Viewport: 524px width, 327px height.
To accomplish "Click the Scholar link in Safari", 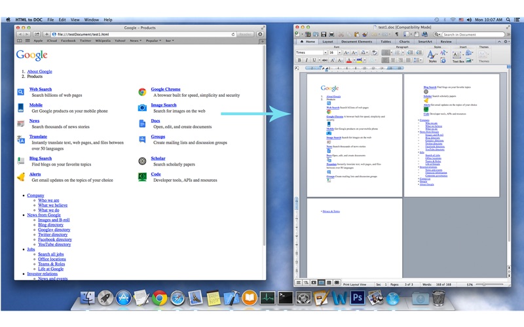I will [x=158, y=158].
